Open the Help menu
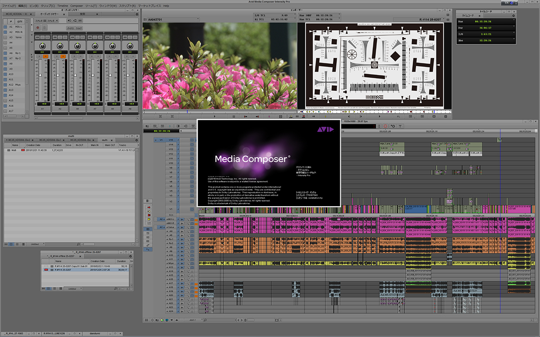The image size is (540, 337). tap(166, 5)
